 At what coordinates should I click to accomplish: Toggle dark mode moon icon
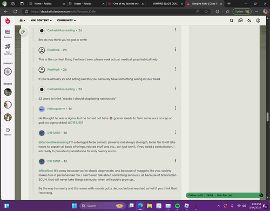pos(249,21)
